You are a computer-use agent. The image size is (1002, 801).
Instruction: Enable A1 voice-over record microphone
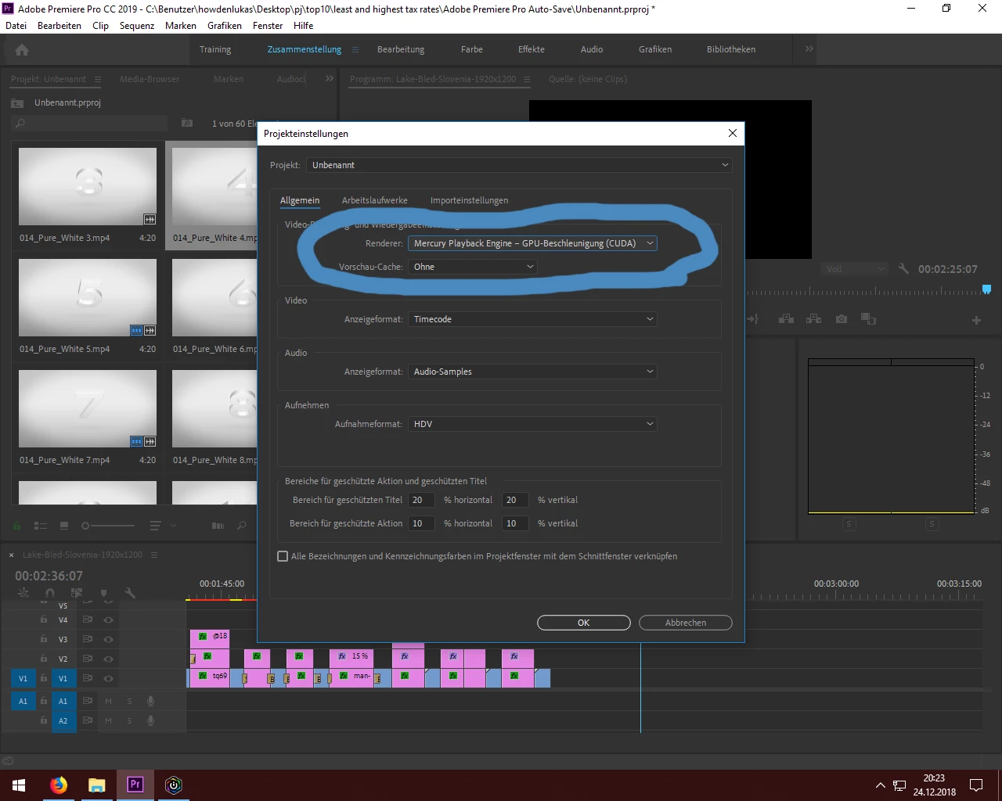(150, 701)
